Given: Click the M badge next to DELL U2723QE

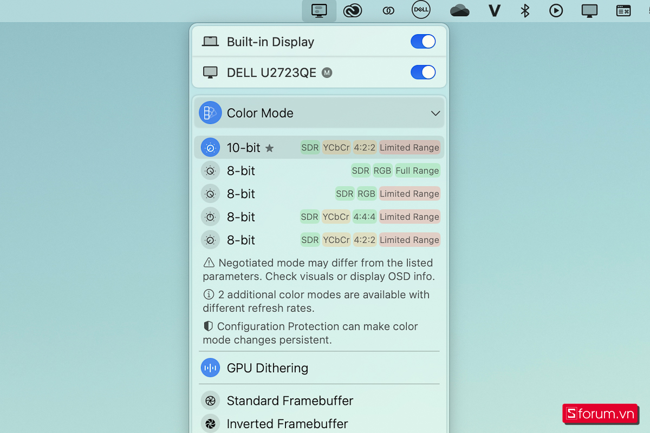Looking at the screenshot, I should [327, 73].
